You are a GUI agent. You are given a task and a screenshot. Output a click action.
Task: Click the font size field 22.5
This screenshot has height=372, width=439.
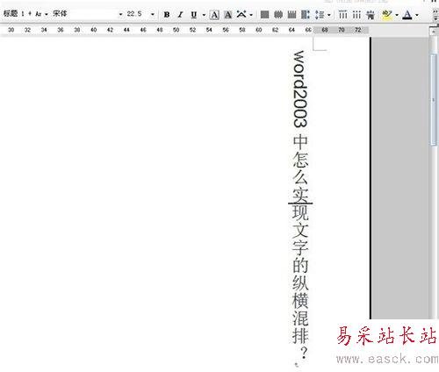pos(137,14)
